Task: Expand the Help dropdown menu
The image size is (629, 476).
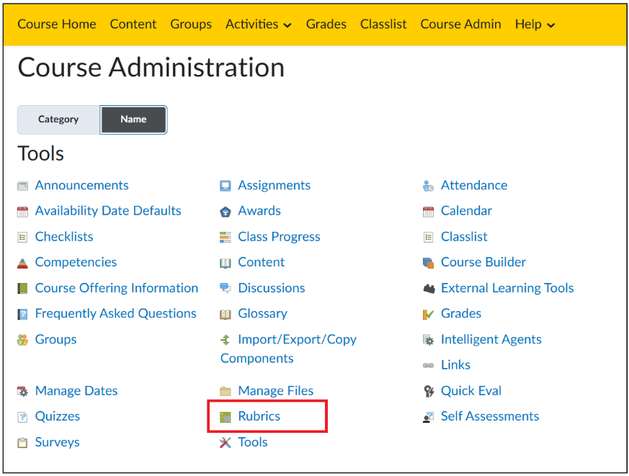Action: pyautogui.click(x=535, y=24)
